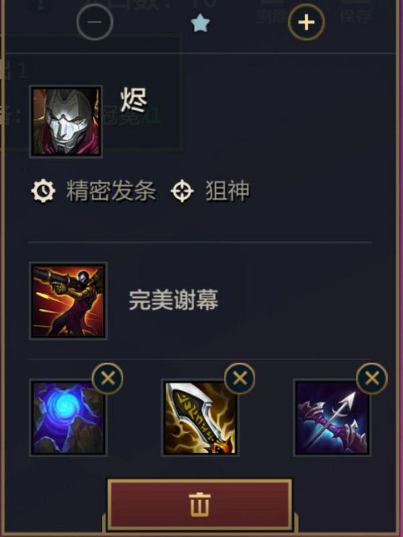Select the golden rune blade item
The image size is (403, 537).
click(200, 418)
